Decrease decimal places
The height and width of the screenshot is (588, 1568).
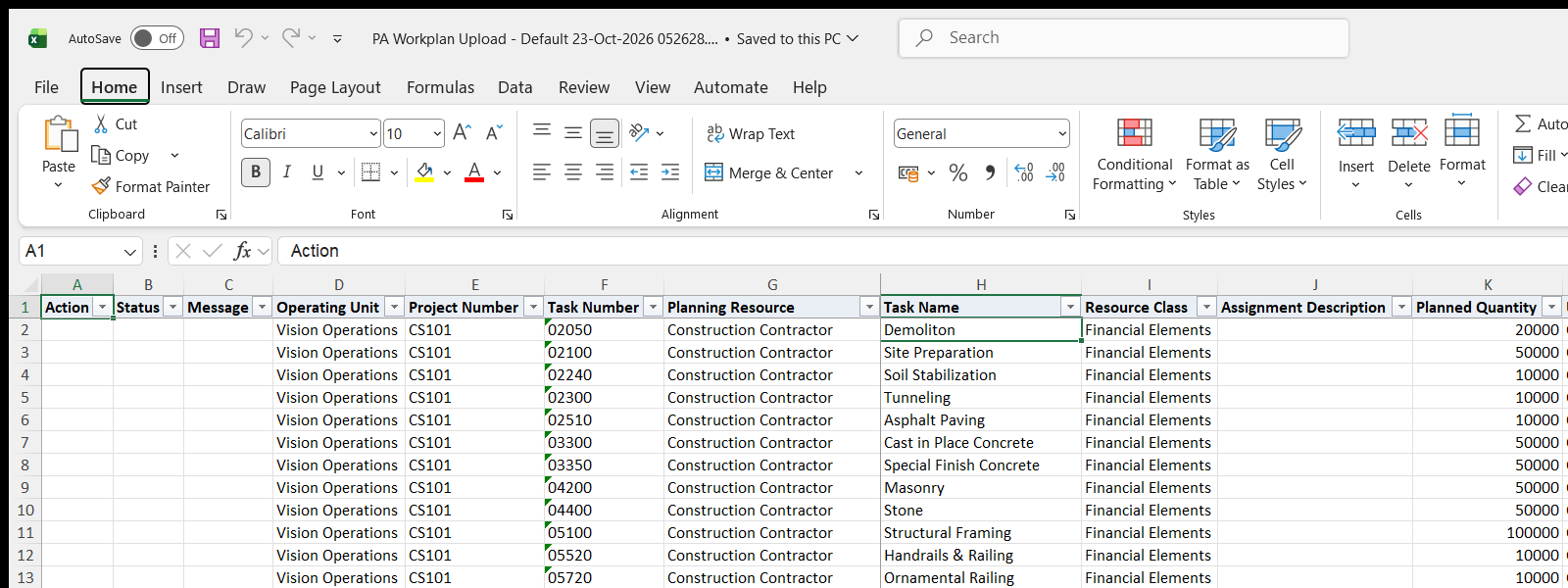(x=1055, y=173)
